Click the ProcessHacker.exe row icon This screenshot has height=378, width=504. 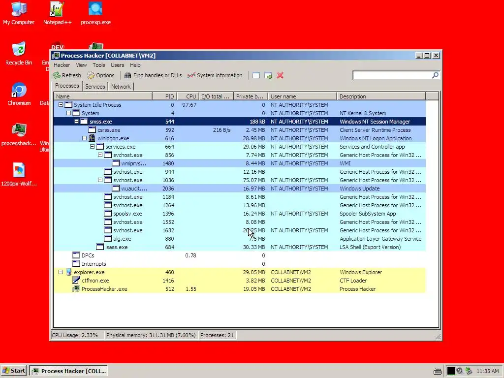[x=76, y=288]
